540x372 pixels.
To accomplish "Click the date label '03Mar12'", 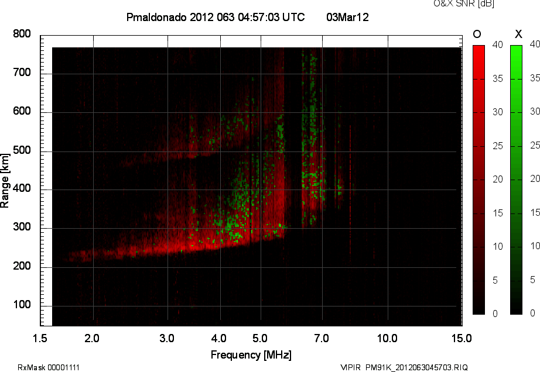I will tap(347, 17).
